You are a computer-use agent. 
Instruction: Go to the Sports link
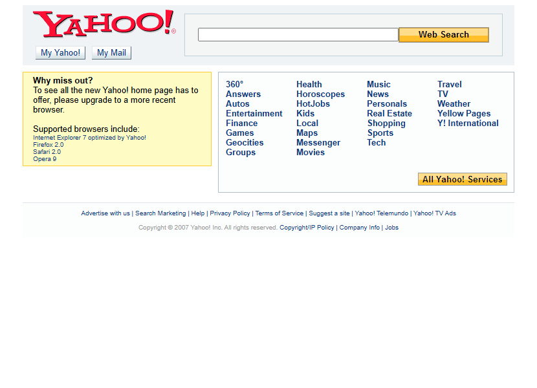(x=380, y=133)
